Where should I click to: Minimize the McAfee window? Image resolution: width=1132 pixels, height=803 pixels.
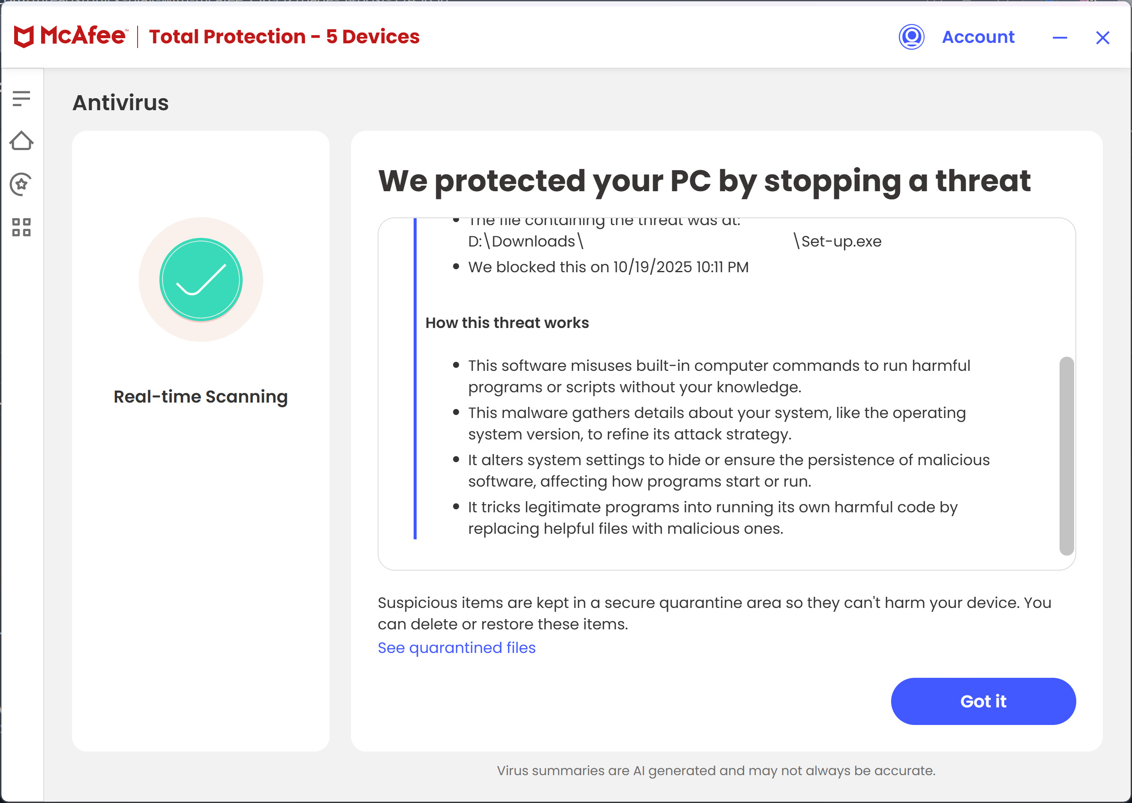pyautogui.click(x=1059, y=38)
